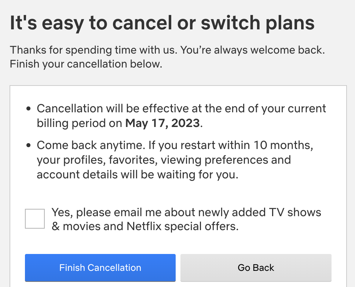Select the "It's easy to cancel" heading
Screen dimensions: 355x287
pyautogui.click(x=162, y=23)
